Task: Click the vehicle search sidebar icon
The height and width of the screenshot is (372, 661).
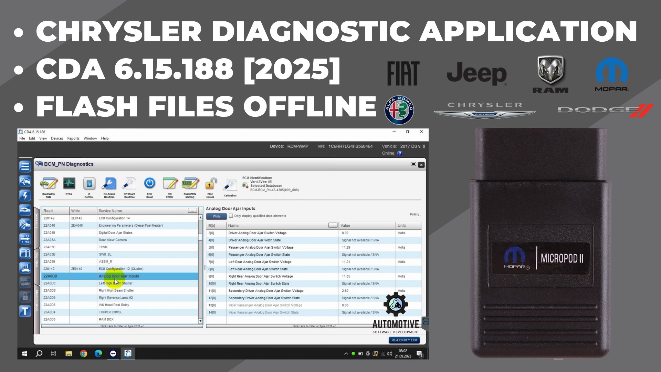Action: [25, 181]
